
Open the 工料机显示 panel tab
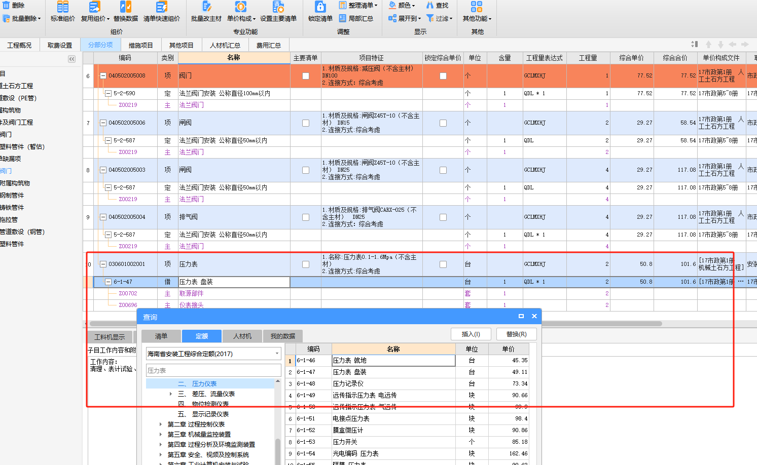tap(110, 337)
